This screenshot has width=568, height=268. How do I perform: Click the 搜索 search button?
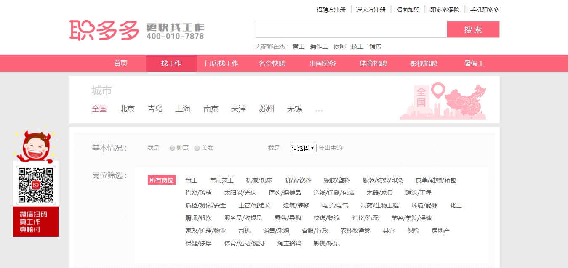coord(473,29)
